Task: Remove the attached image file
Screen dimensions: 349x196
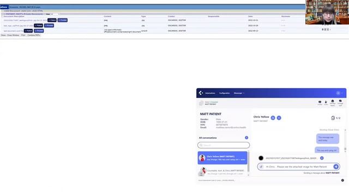Action: 322,158
